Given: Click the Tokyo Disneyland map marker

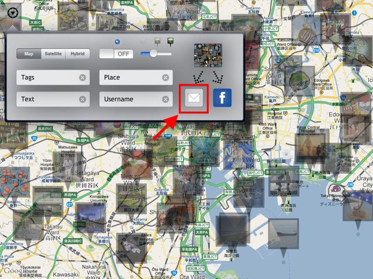Looking at the screenshot, I should pyautogui.click(x=336, y=189).
